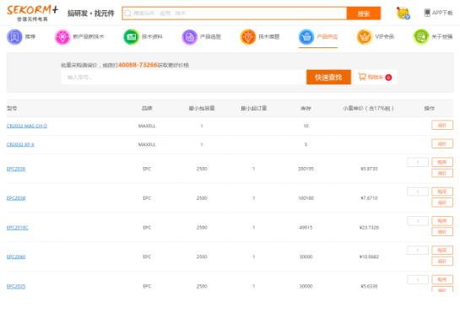Click 询价 for MAXELL row with stock 5

click(x=442, y=143)
